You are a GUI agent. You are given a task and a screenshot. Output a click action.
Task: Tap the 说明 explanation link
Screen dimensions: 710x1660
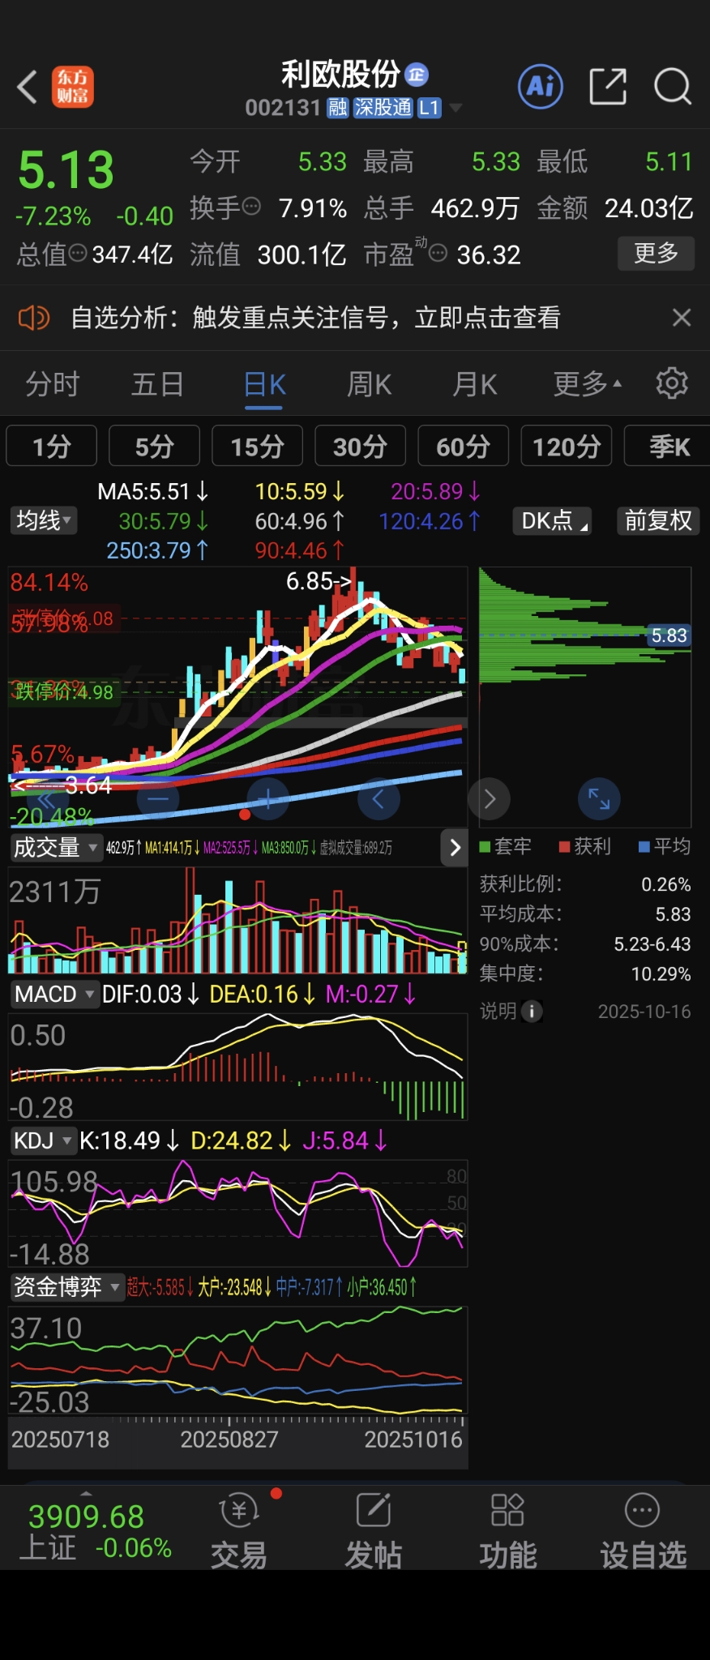tap(498, 1011)
